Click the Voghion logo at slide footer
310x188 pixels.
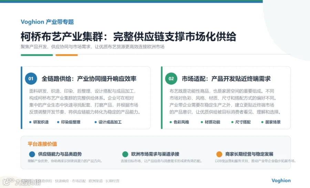[x=281, y=180]
